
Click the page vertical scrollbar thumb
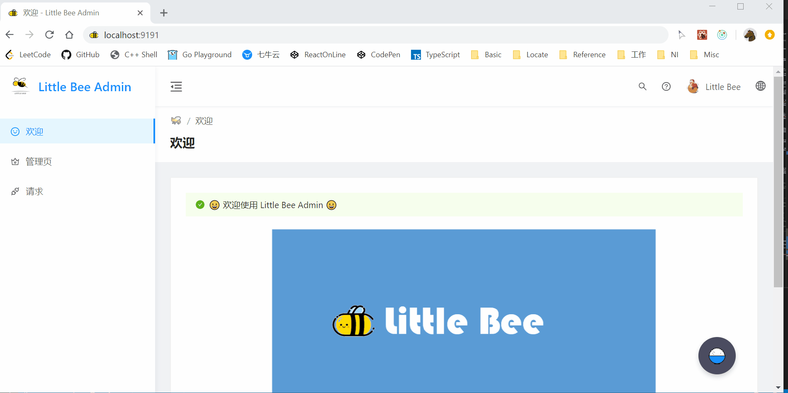(x=778, y=182)
